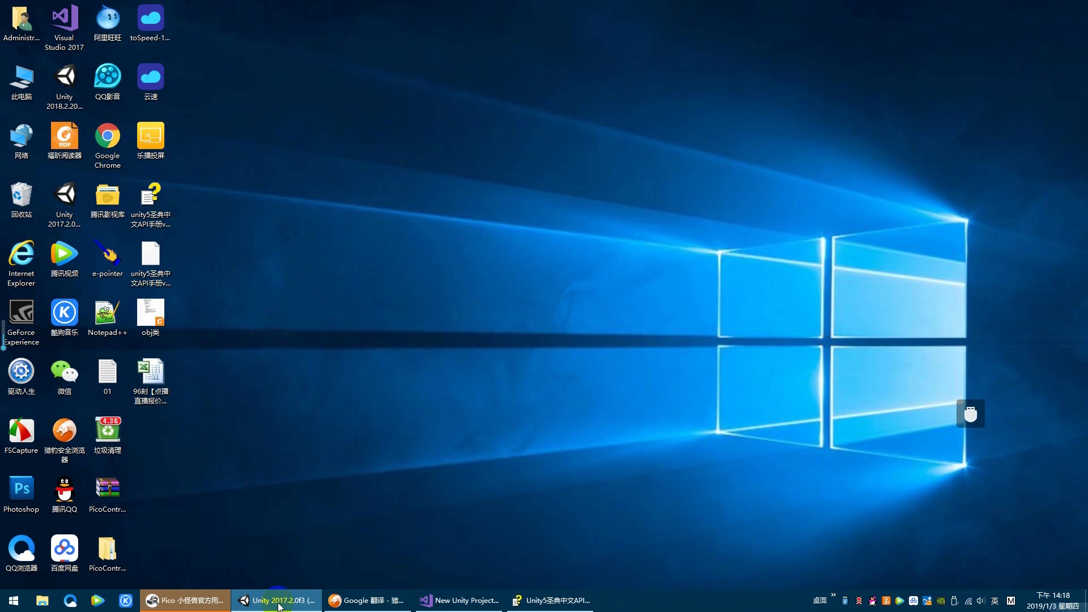Click the floating white mouse widget
1088x612 pixels.
click(970, 414)
